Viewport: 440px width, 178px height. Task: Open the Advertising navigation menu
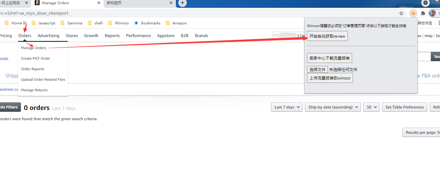coord(48,36)
